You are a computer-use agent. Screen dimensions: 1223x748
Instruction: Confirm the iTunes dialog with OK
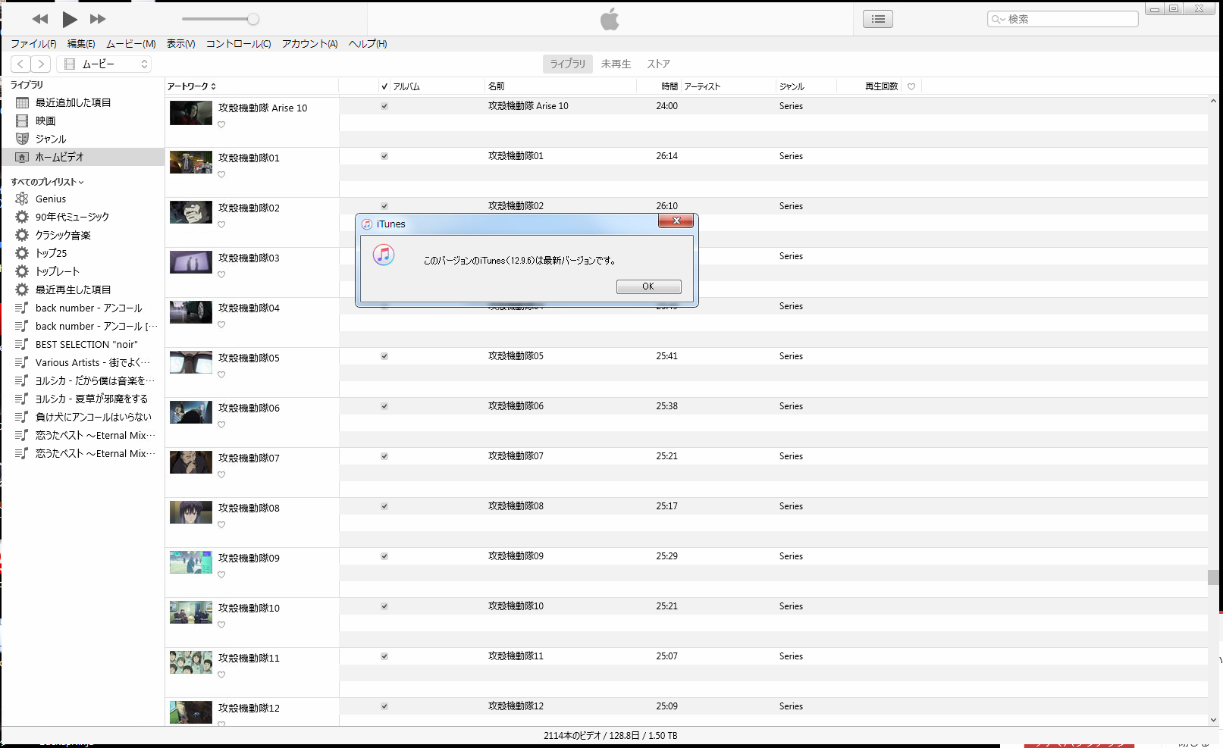(648, 286)
